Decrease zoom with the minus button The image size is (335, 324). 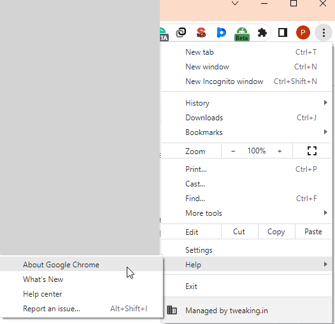coord(233,151)
